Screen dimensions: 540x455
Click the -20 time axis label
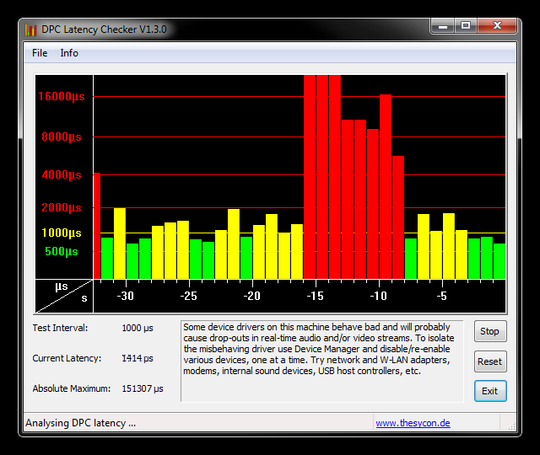pos(251,296)
